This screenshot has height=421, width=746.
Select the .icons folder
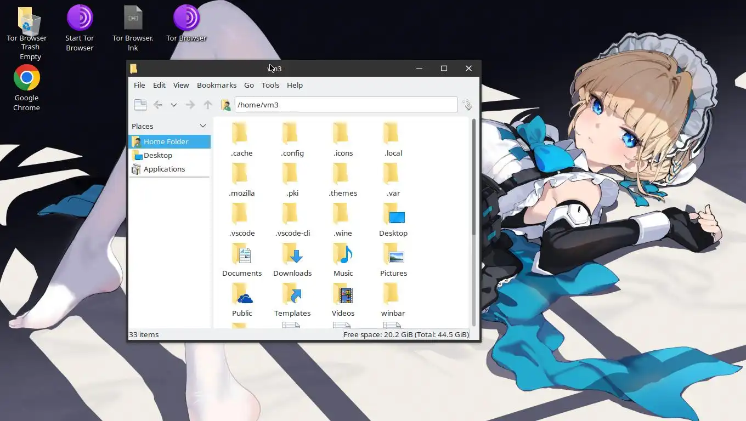(x=343, y=140)
